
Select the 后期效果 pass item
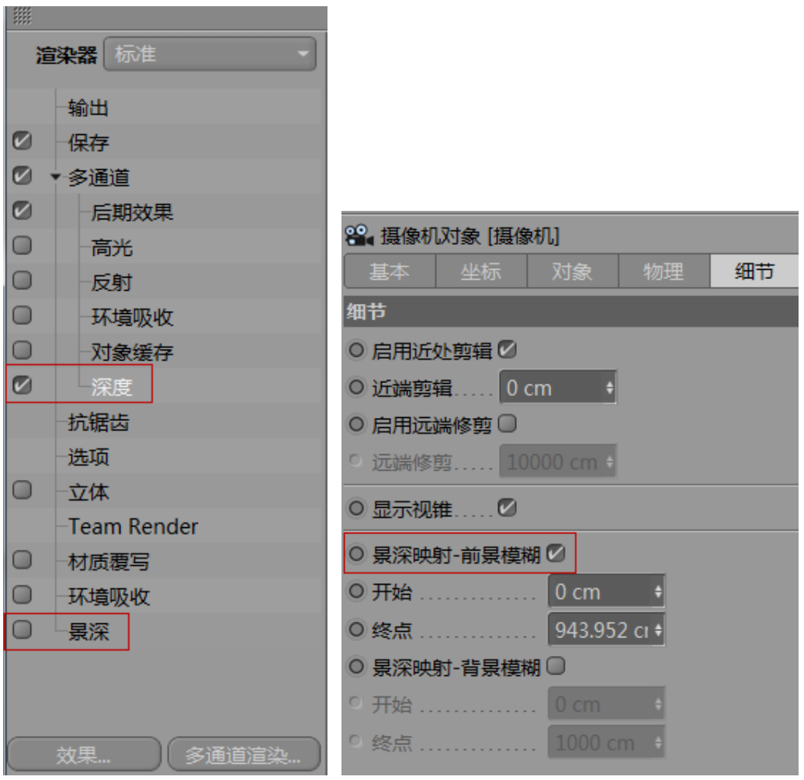(x=132, y=212)
